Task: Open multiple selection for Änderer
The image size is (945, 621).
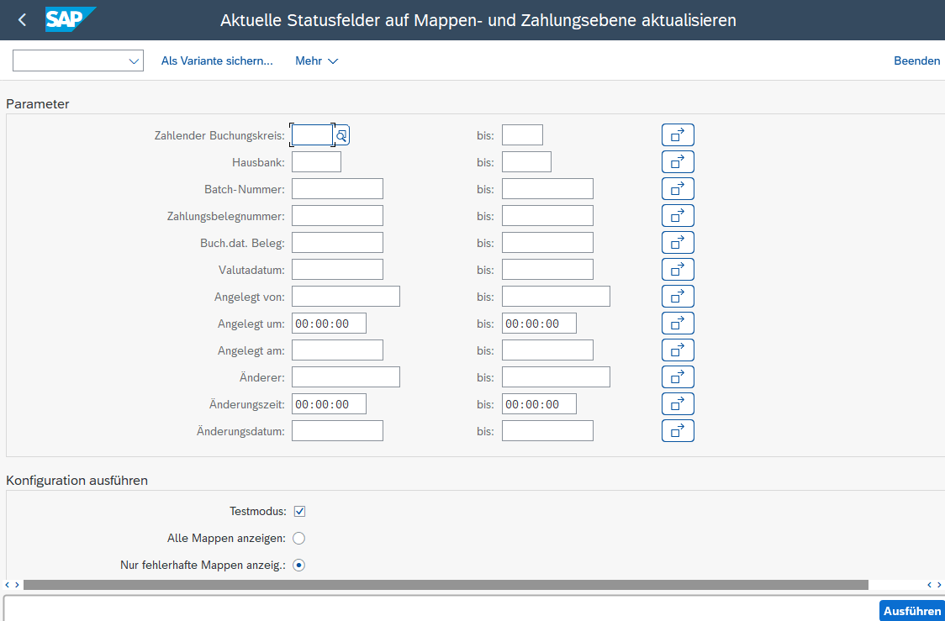Action: pyautogui.click(x=678, y=377)
